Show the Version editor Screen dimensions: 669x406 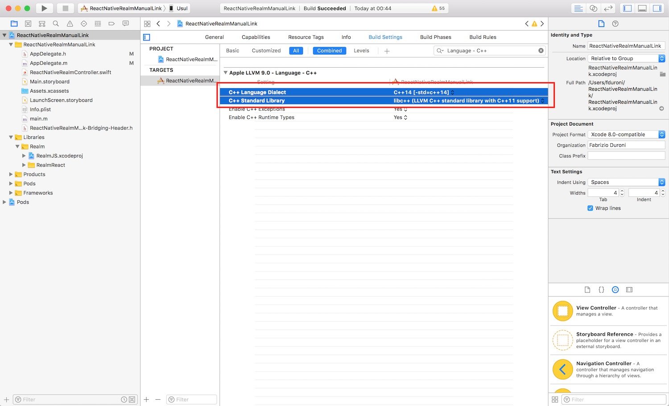tap(608, 8)
